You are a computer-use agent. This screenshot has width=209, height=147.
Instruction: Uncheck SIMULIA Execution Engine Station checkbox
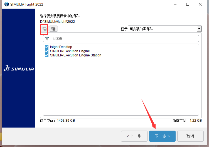click(x=46, y=55)
